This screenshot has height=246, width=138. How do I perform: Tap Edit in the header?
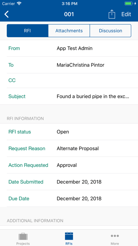click(x=126, y=14)
